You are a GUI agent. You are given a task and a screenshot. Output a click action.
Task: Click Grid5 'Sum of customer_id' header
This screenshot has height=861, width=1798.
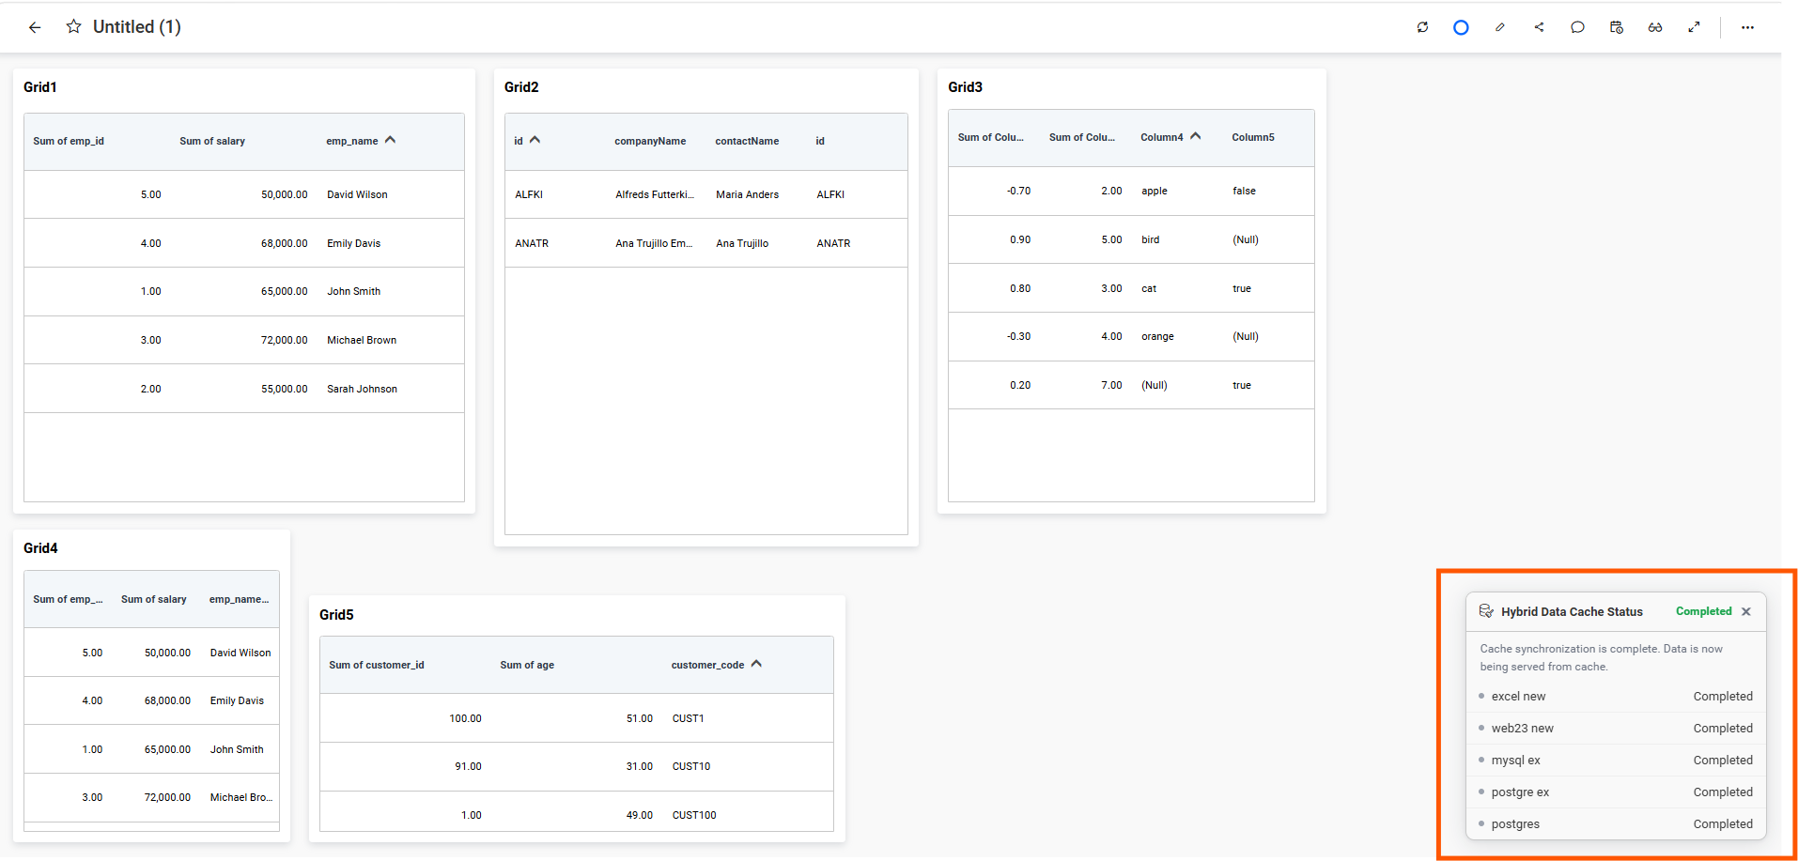[377, 665]
